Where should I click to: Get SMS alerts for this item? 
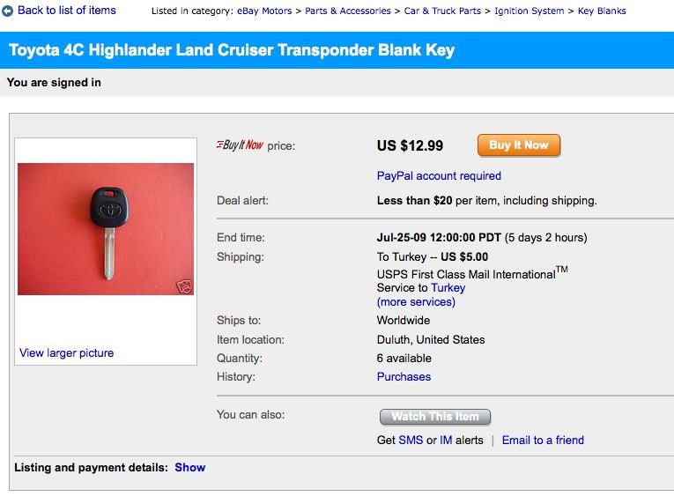click(411, 441)
